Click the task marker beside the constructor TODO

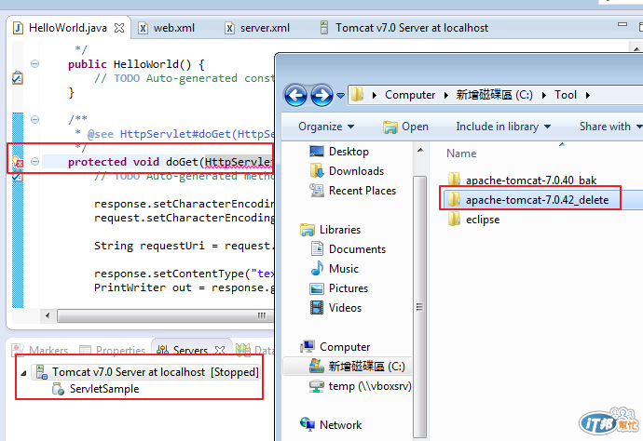click(x=17, y=78)
